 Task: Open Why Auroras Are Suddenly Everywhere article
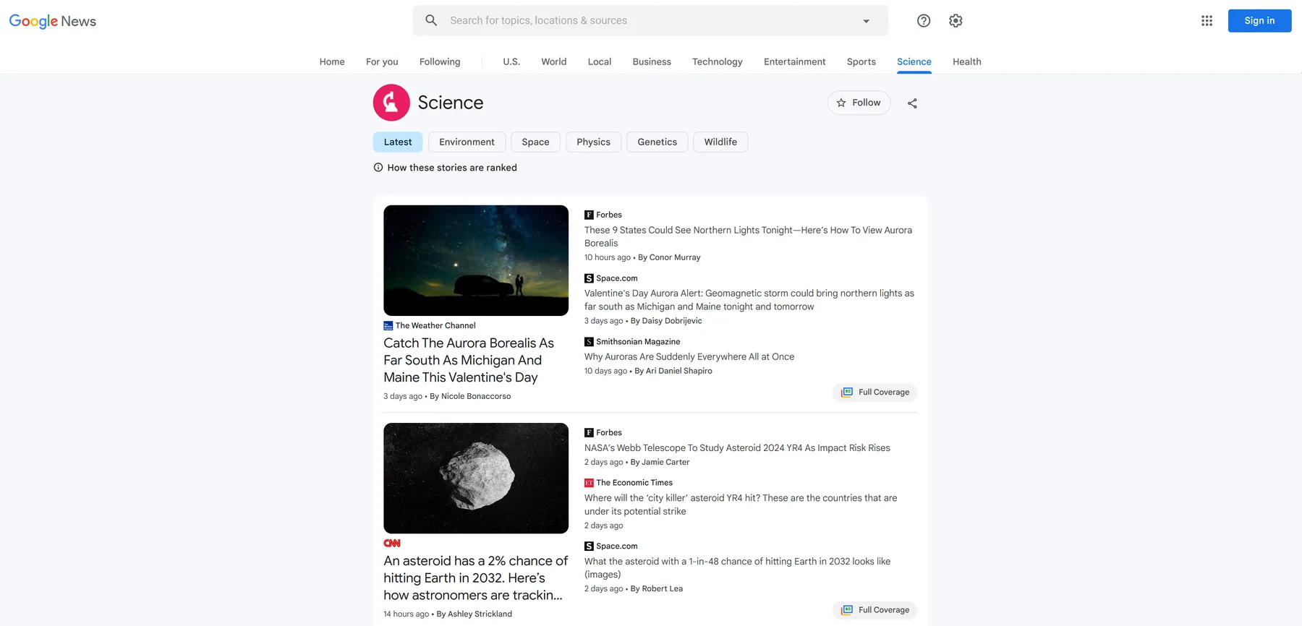[689, 356]
